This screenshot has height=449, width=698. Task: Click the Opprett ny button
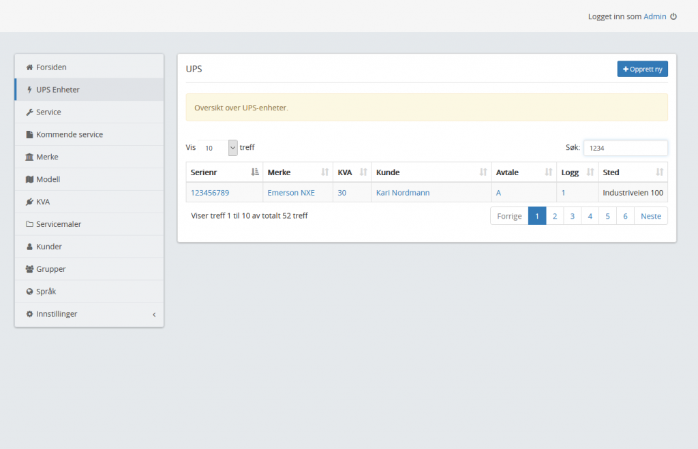(642, 69)
